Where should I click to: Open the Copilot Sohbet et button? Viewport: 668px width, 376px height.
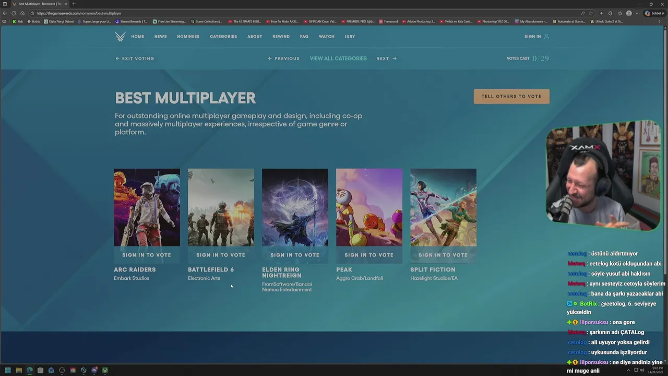655,13
